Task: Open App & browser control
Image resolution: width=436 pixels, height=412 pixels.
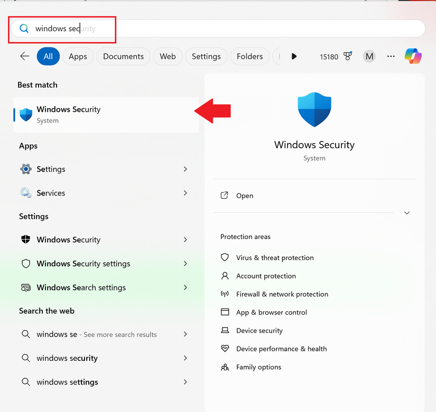Action: click(x=271, y=312)
